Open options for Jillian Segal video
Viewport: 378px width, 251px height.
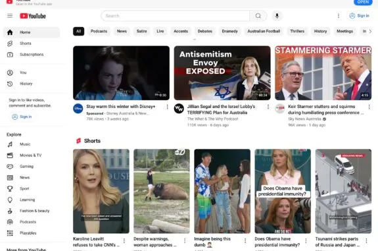click(x=268, y=107)
